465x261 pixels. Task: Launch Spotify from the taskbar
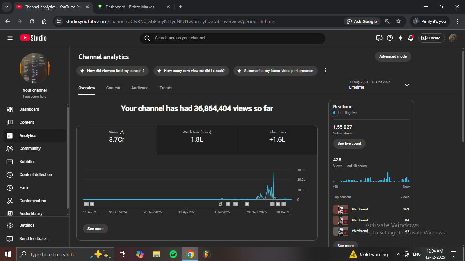click(173, 254)
